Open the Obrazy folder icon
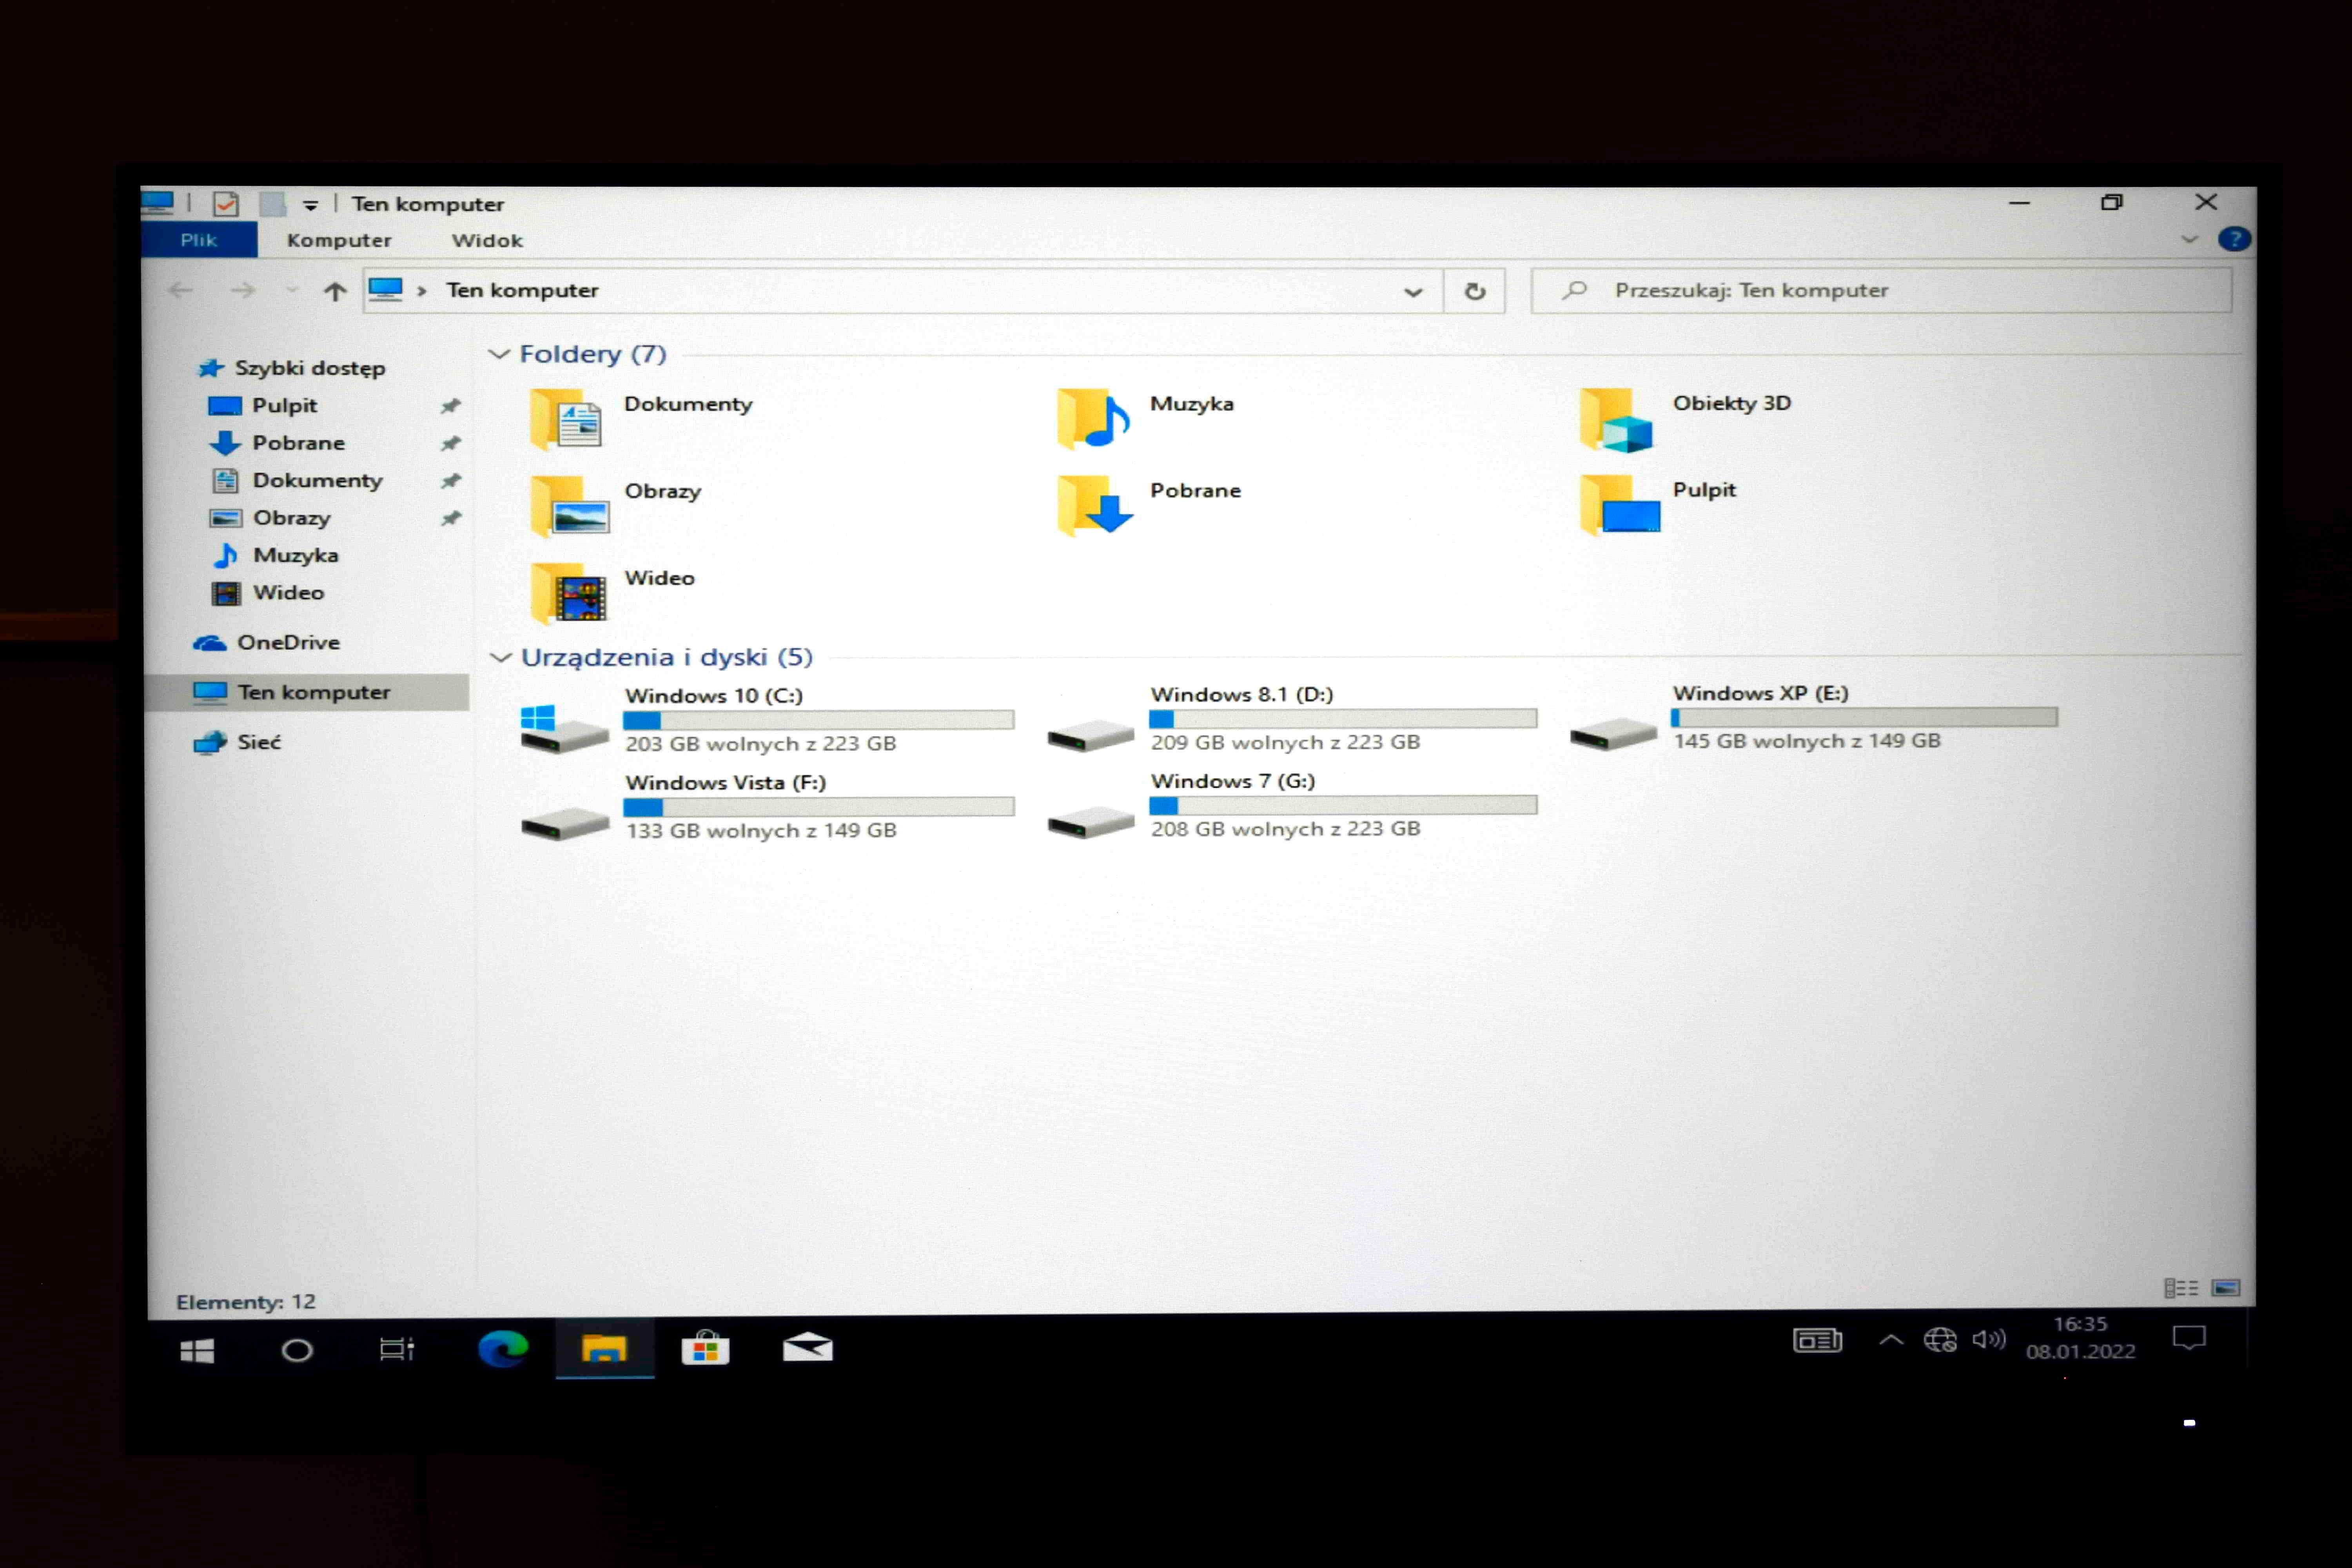The image size is (2352, 1568). click(x=569, y=507)
